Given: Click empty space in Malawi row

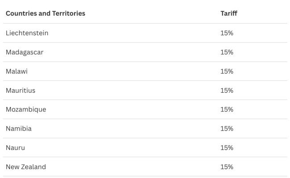Looking at the screenshot, I should [124, 71].
